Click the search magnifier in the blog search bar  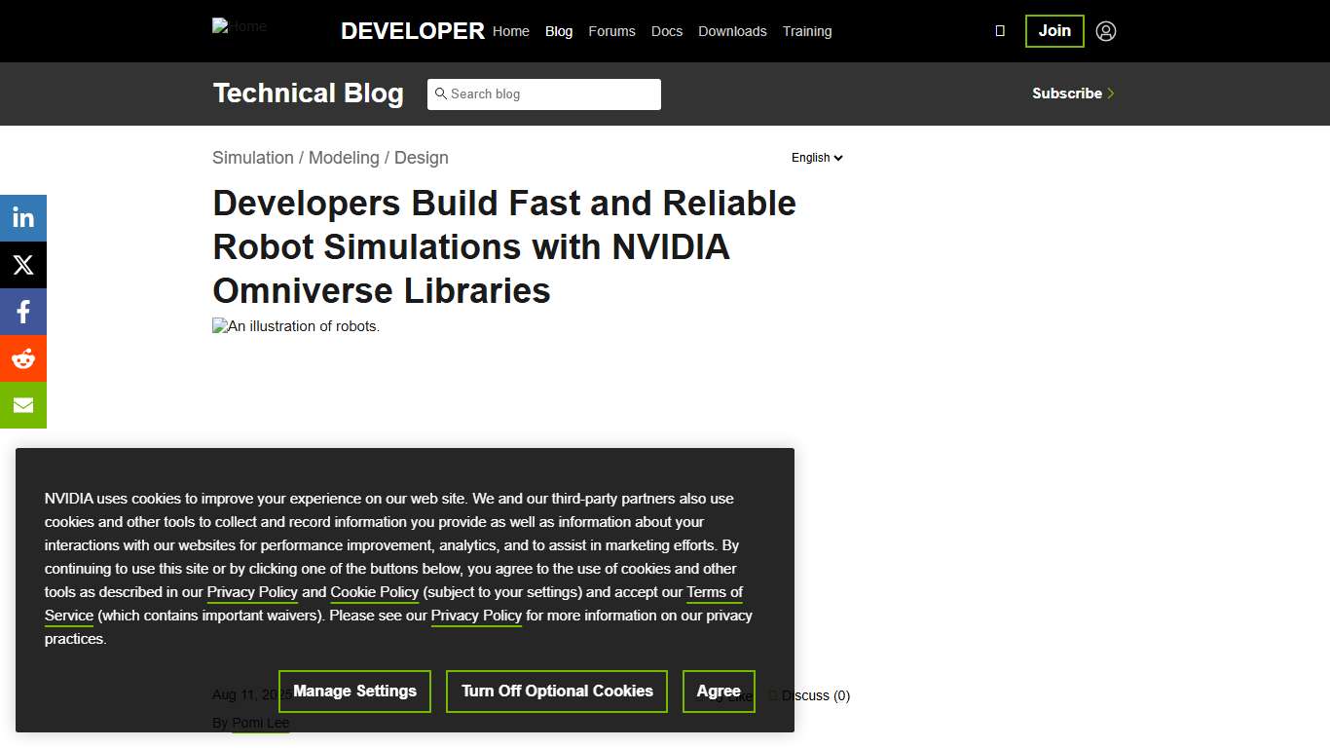click(442, 93)
